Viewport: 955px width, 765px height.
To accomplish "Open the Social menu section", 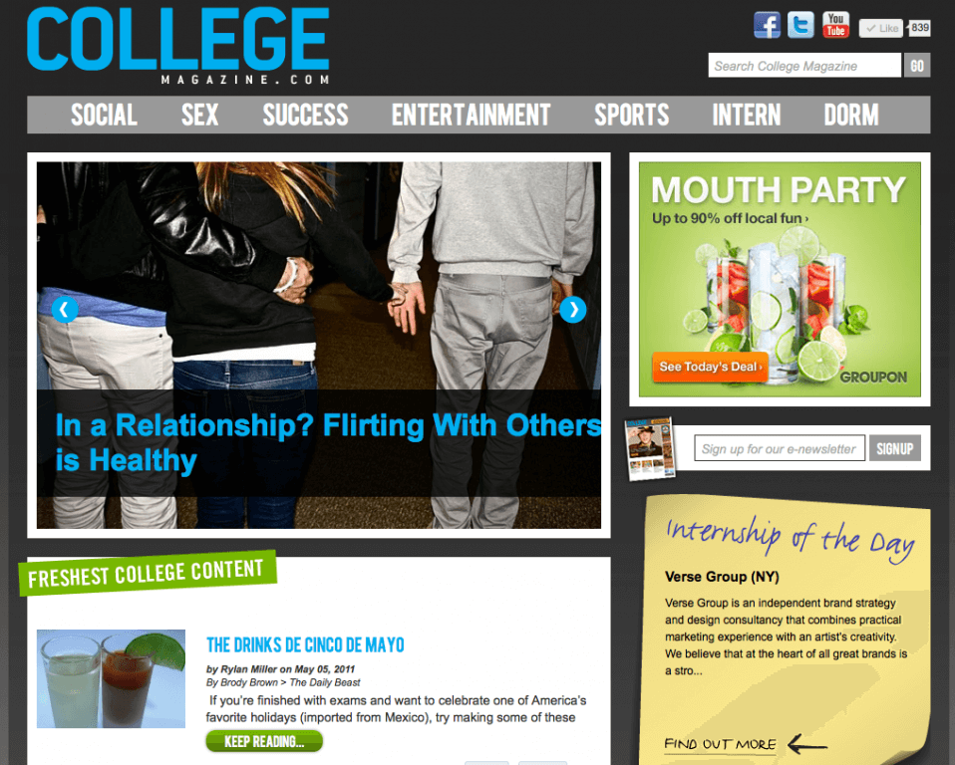I will click(104, 115).
